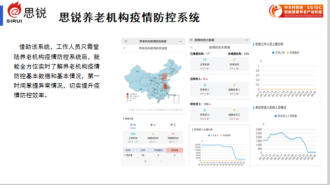Go back using the map panel arrow
The width and height of the screenshot is (330, 185).
[x=125, y=48]
